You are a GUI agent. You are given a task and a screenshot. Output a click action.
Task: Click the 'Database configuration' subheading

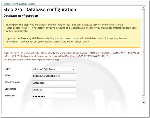point(21,16)
